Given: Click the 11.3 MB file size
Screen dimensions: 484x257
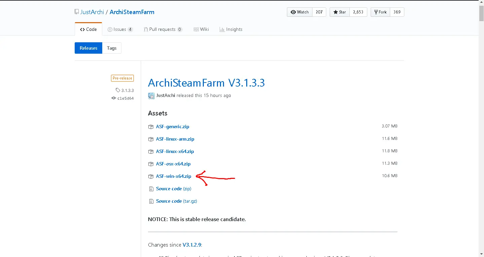Looking at the screenshot, I should tap(390, 164).
